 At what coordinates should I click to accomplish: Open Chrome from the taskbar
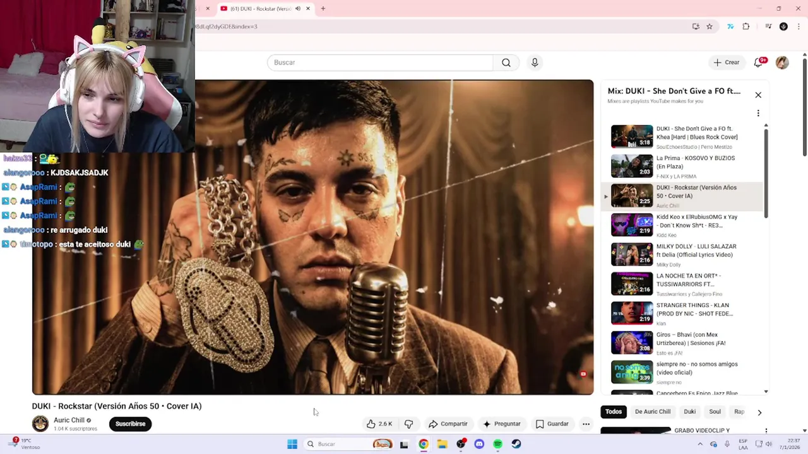pos(423,444)
